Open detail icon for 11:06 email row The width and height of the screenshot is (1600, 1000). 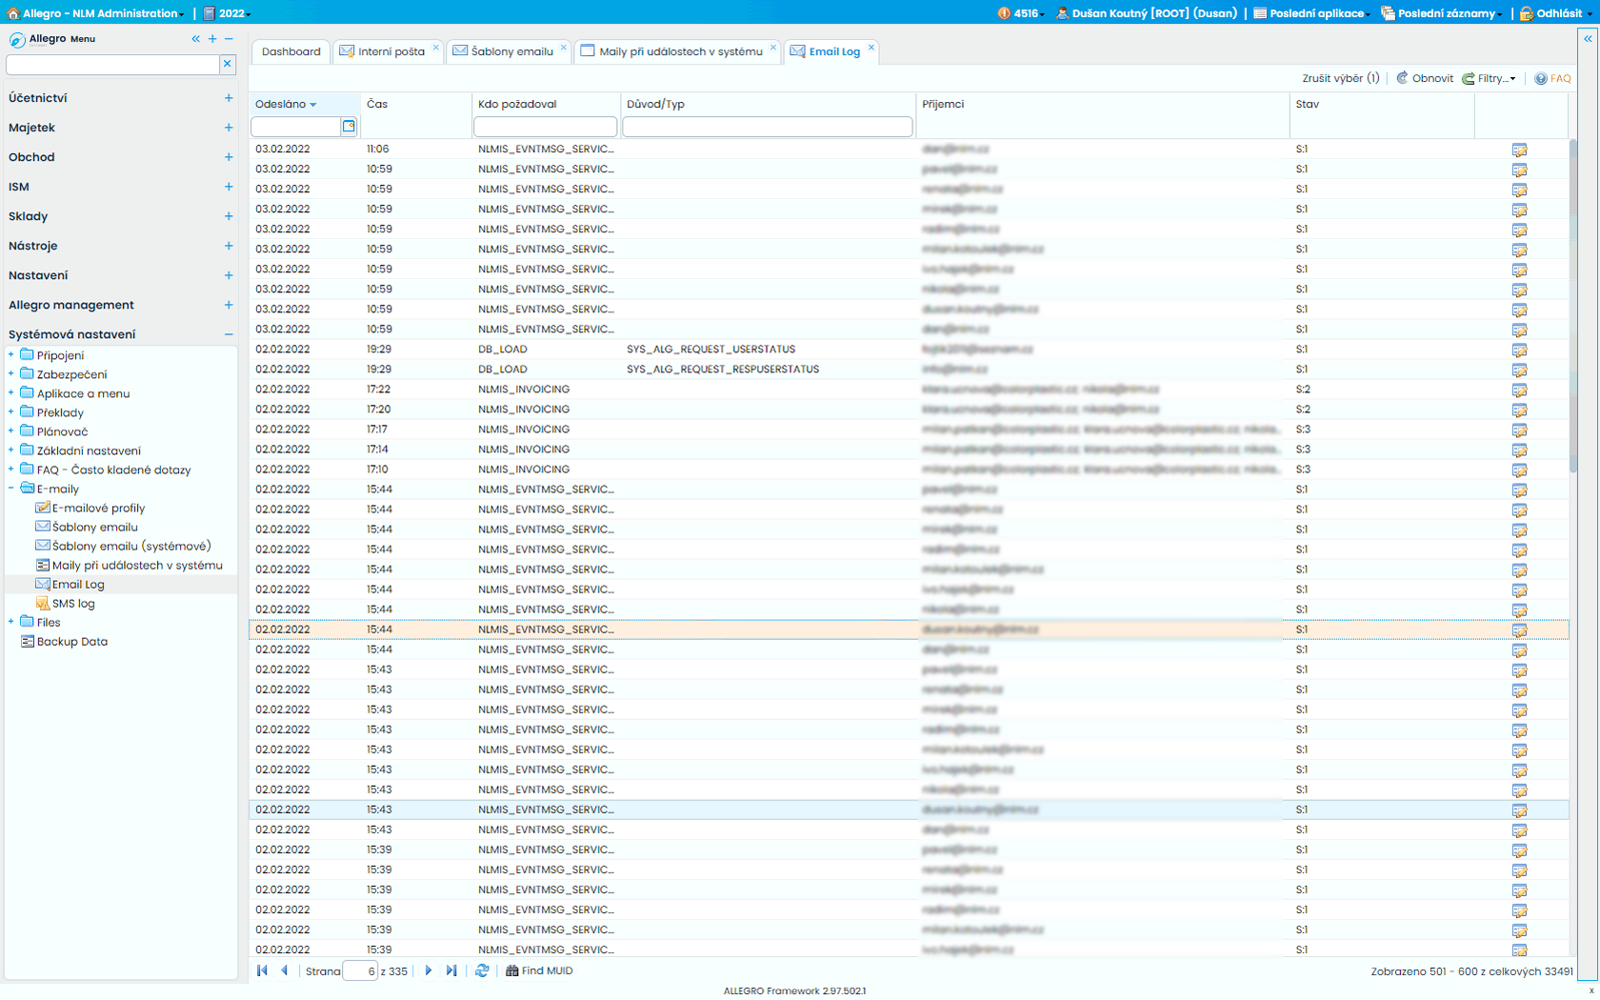pos(1519,150)
